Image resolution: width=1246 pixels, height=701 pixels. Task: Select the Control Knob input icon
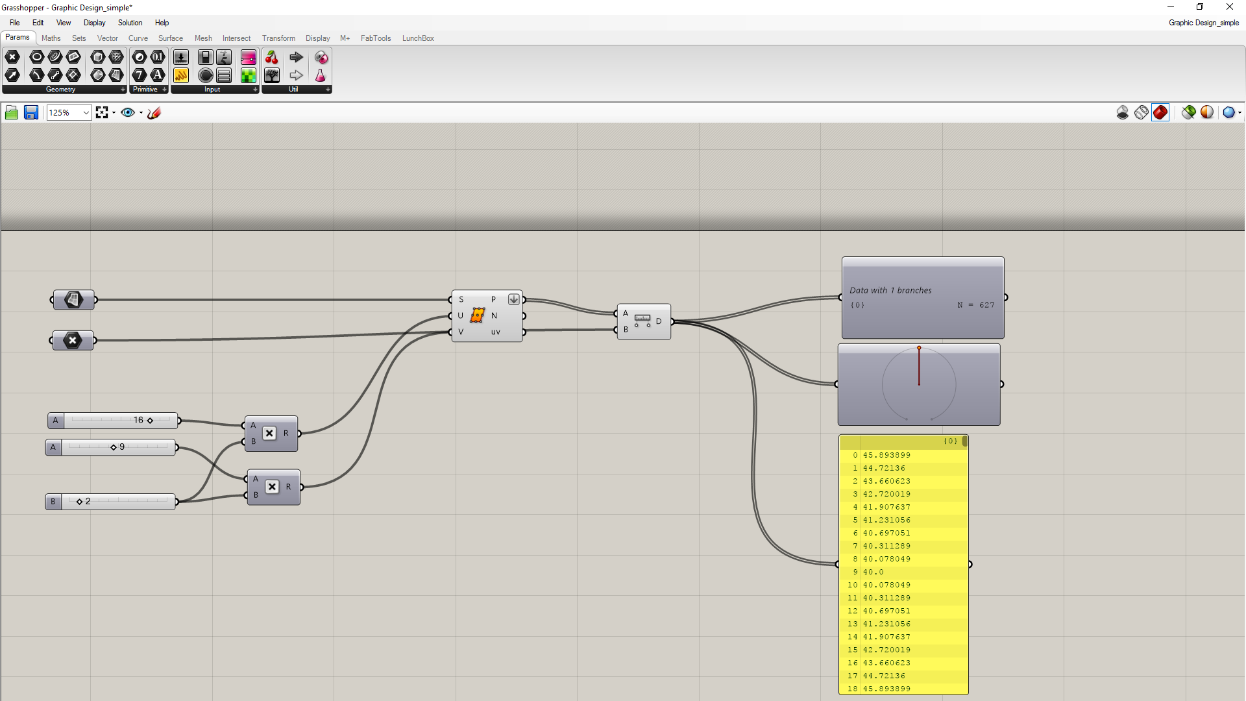pyautogui.click(x=206, y=75)
